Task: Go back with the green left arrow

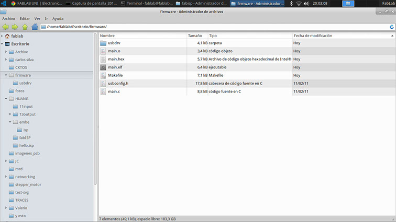Action: point(5,27)
